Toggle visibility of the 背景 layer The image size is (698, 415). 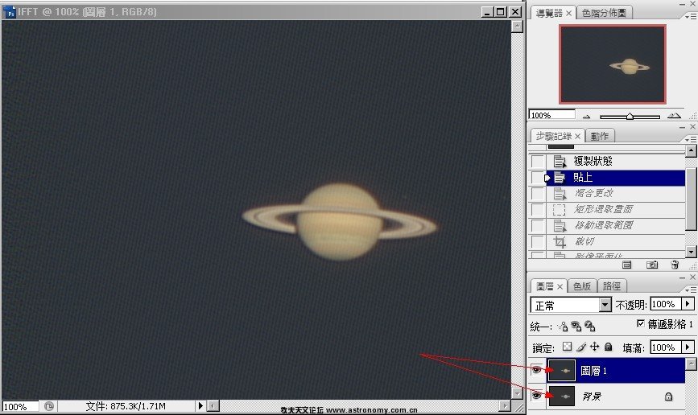click(x=536, y=396)
